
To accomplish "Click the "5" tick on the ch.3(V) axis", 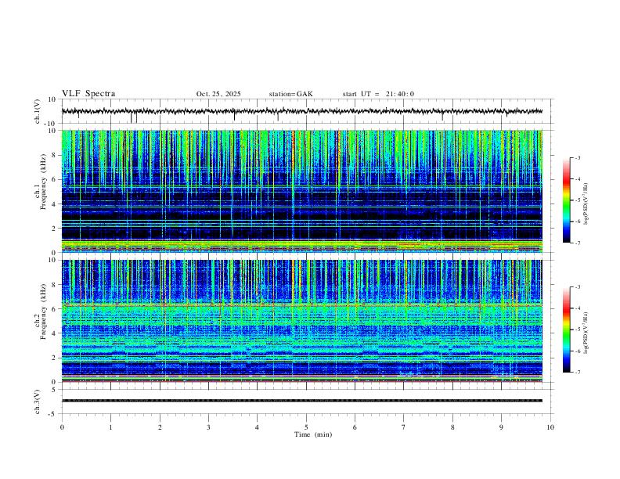I will coord(54,389).
